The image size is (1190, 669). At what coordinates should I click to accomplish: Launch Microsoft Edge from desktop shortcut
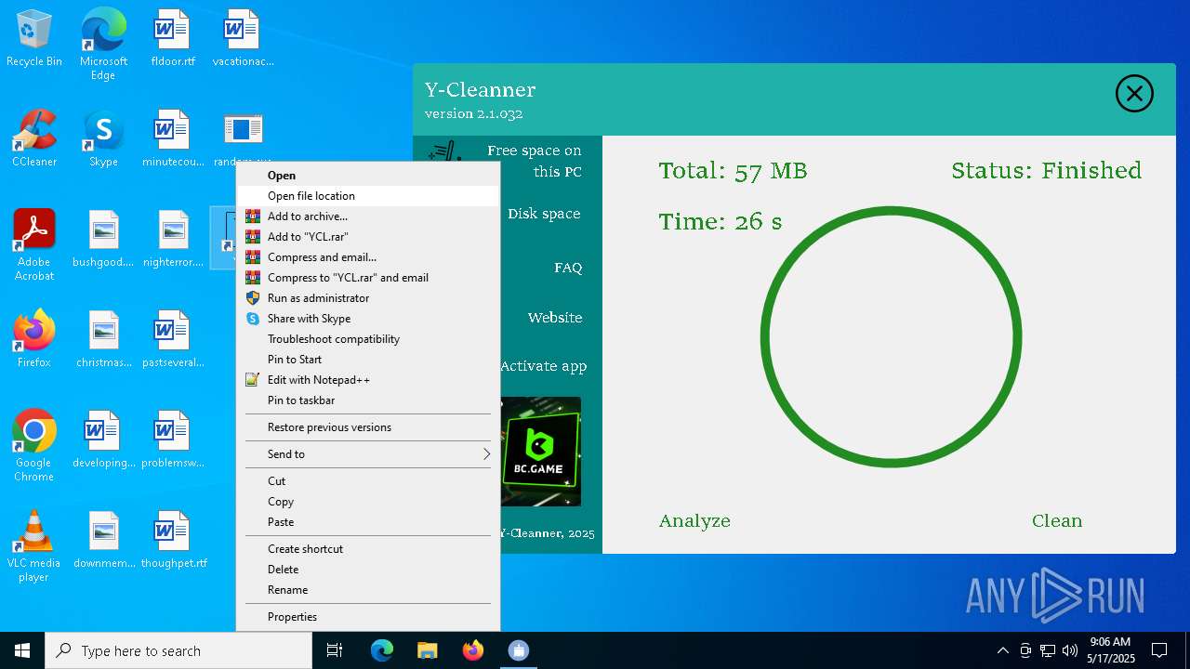[103, 44]
